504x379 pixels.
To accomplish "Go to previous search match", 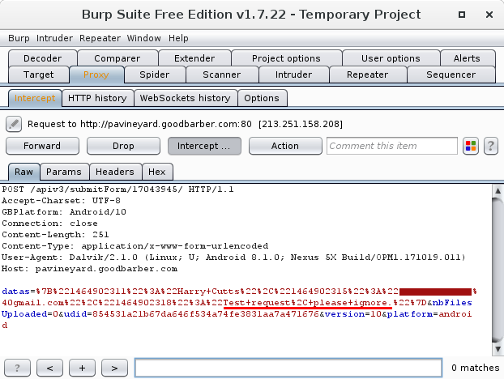I will coord(49,368).
